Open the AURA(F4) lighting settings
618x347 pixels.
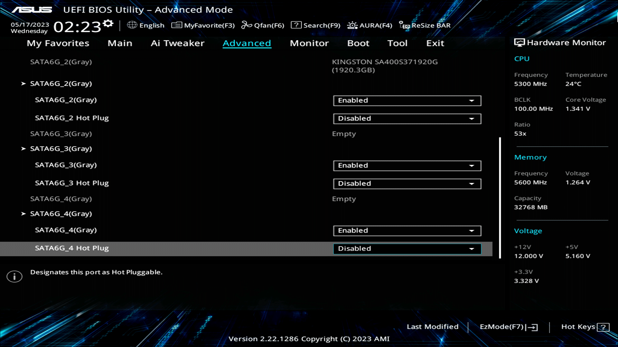[370, 25]
